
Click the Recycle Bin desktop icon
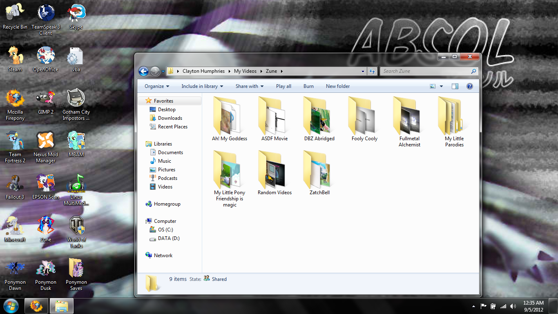point(15,16)
